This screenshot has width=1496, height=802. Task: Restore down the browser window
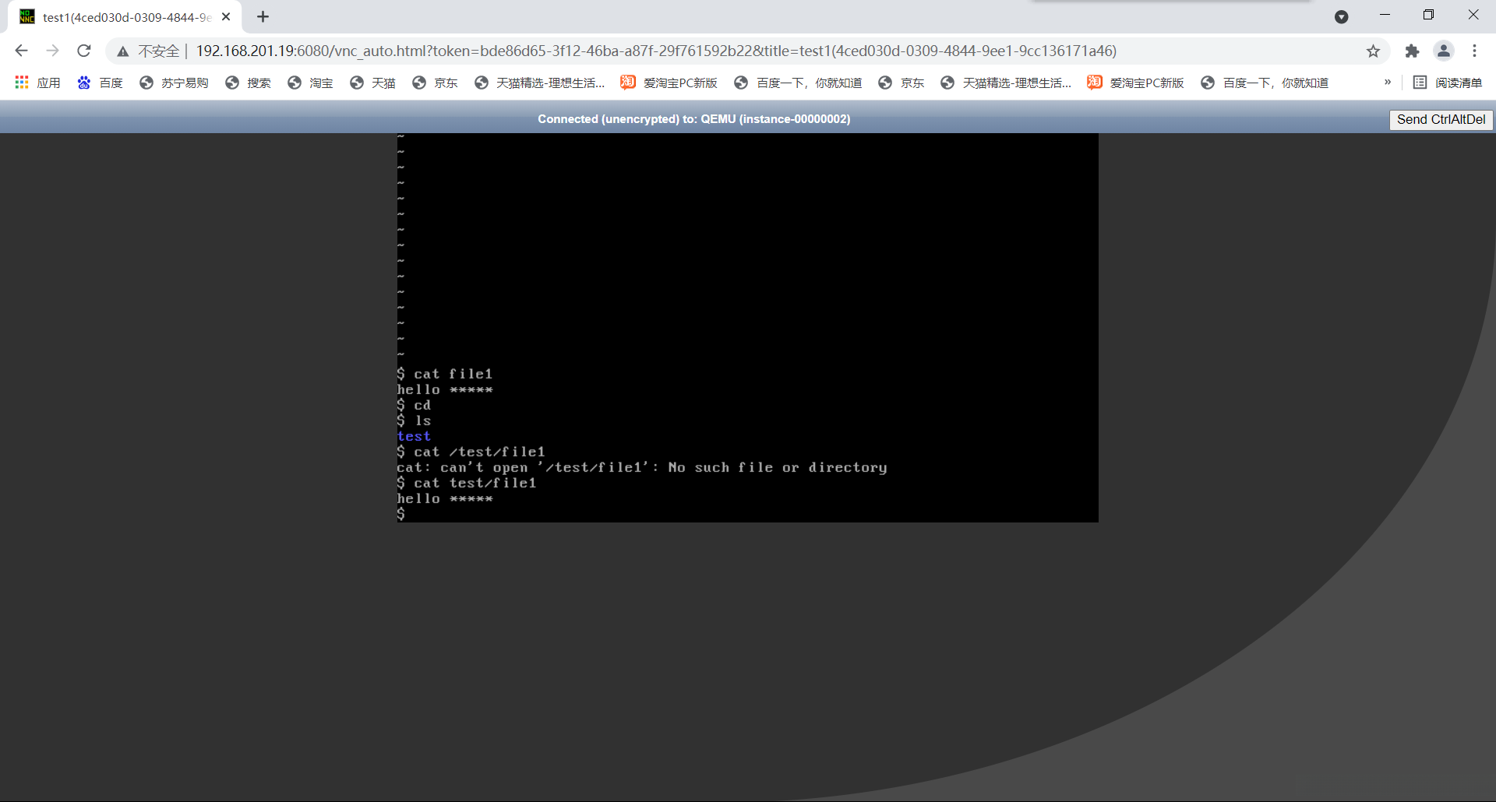(1428, 15)
